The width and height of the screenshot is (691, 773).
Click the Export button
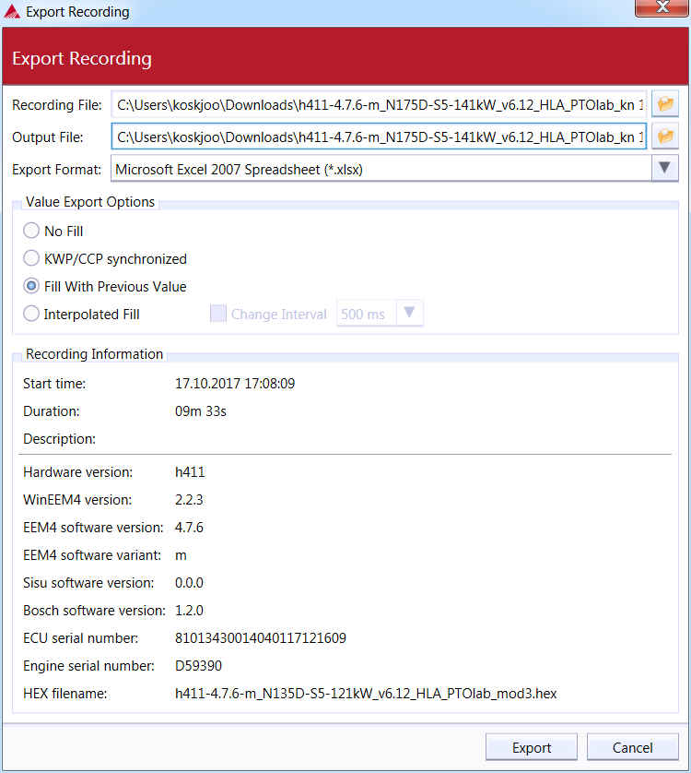(x=532, y=748)
